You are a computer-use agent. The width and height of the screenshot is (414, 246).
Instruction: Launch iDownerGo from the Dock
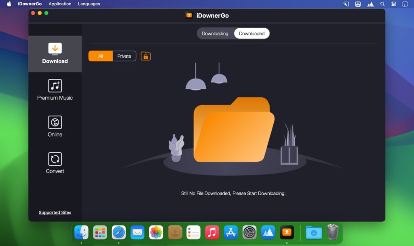287,232
